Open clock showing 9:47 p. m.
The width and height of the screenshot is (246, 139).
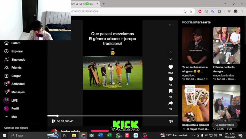coord(230,135)
